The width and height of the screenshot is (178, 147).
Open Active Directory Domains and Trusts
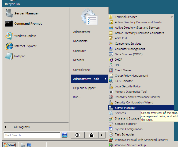coord(141,22)
